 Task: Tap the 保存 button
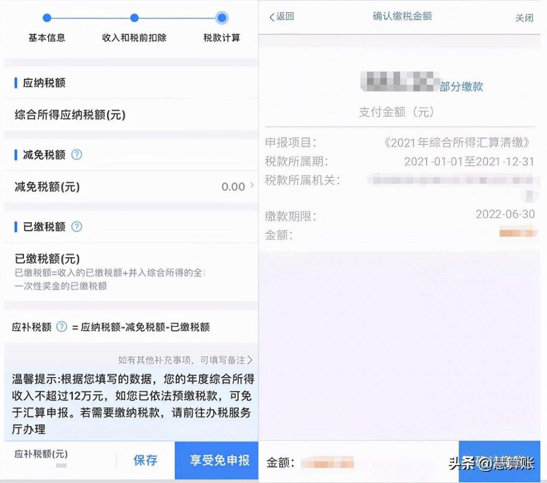[x=145, y=460]
